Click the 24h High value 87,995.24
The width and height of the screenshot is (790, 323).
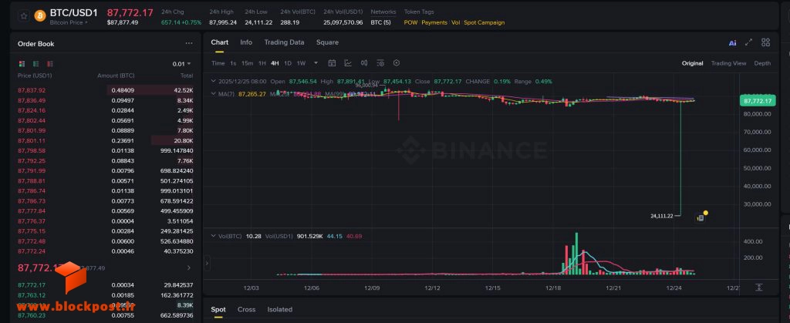[x=223, y=22]
